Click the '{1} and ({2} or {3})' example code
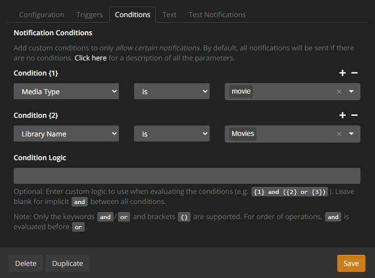This screenshot has height=278, width=375. click(x=290, y=192)
